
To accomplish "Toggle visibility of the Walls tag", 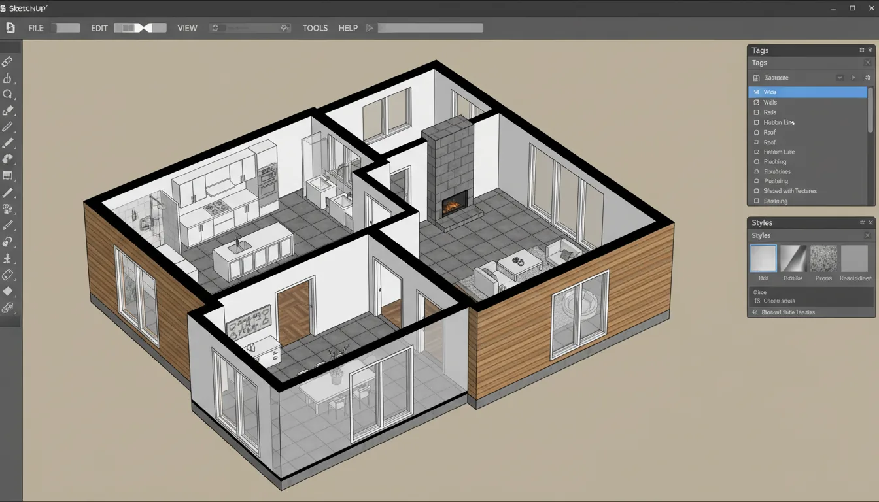I will [757, 102].
